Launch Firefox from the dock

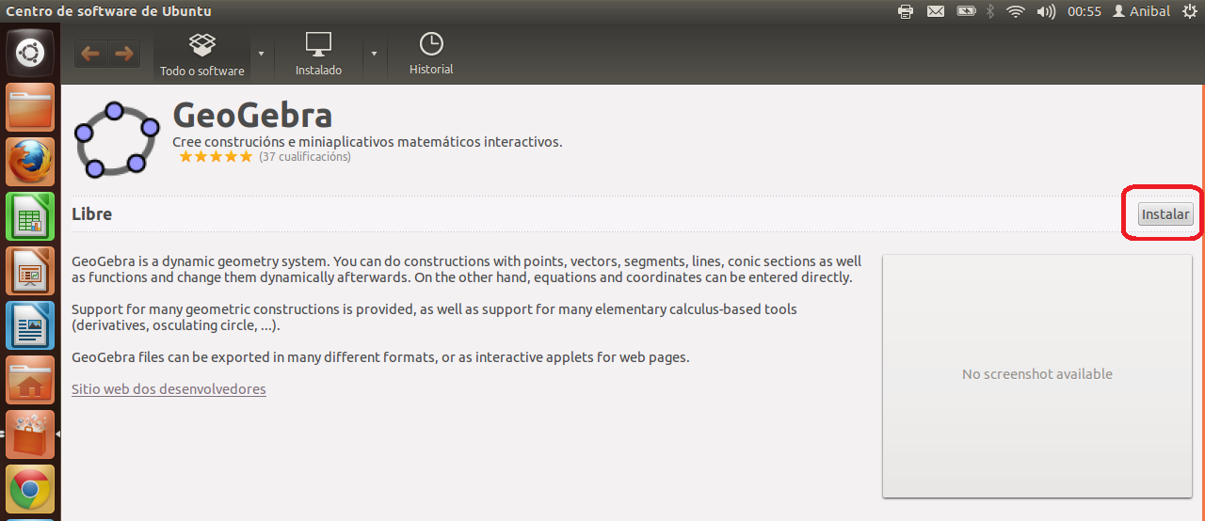click(30, 162)
